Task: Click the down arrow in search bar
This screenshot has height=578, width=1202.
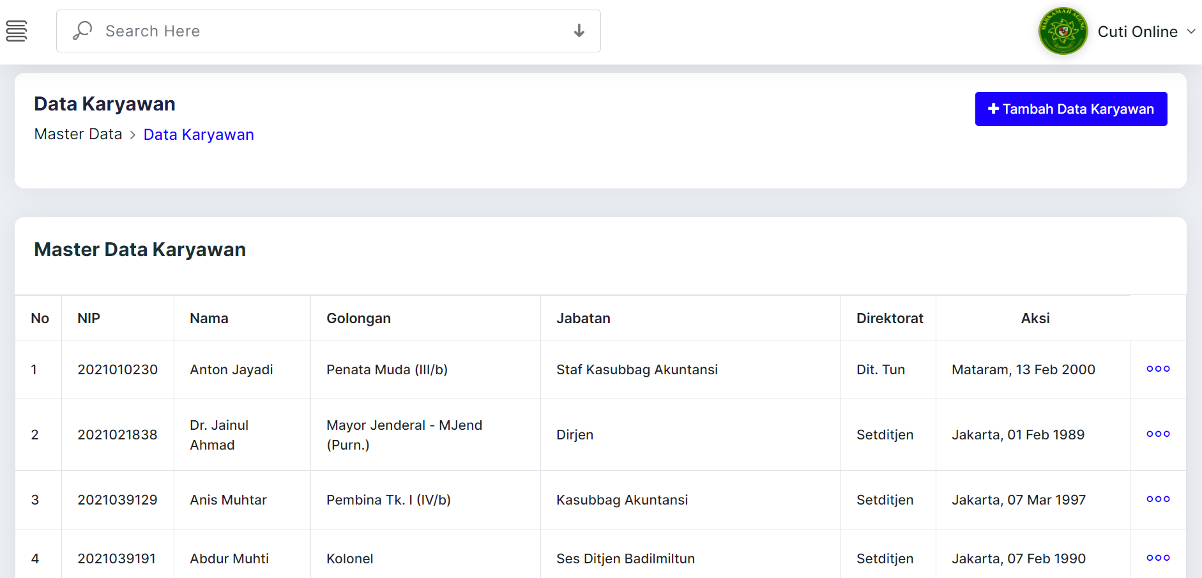Action: tap(579, 31)
